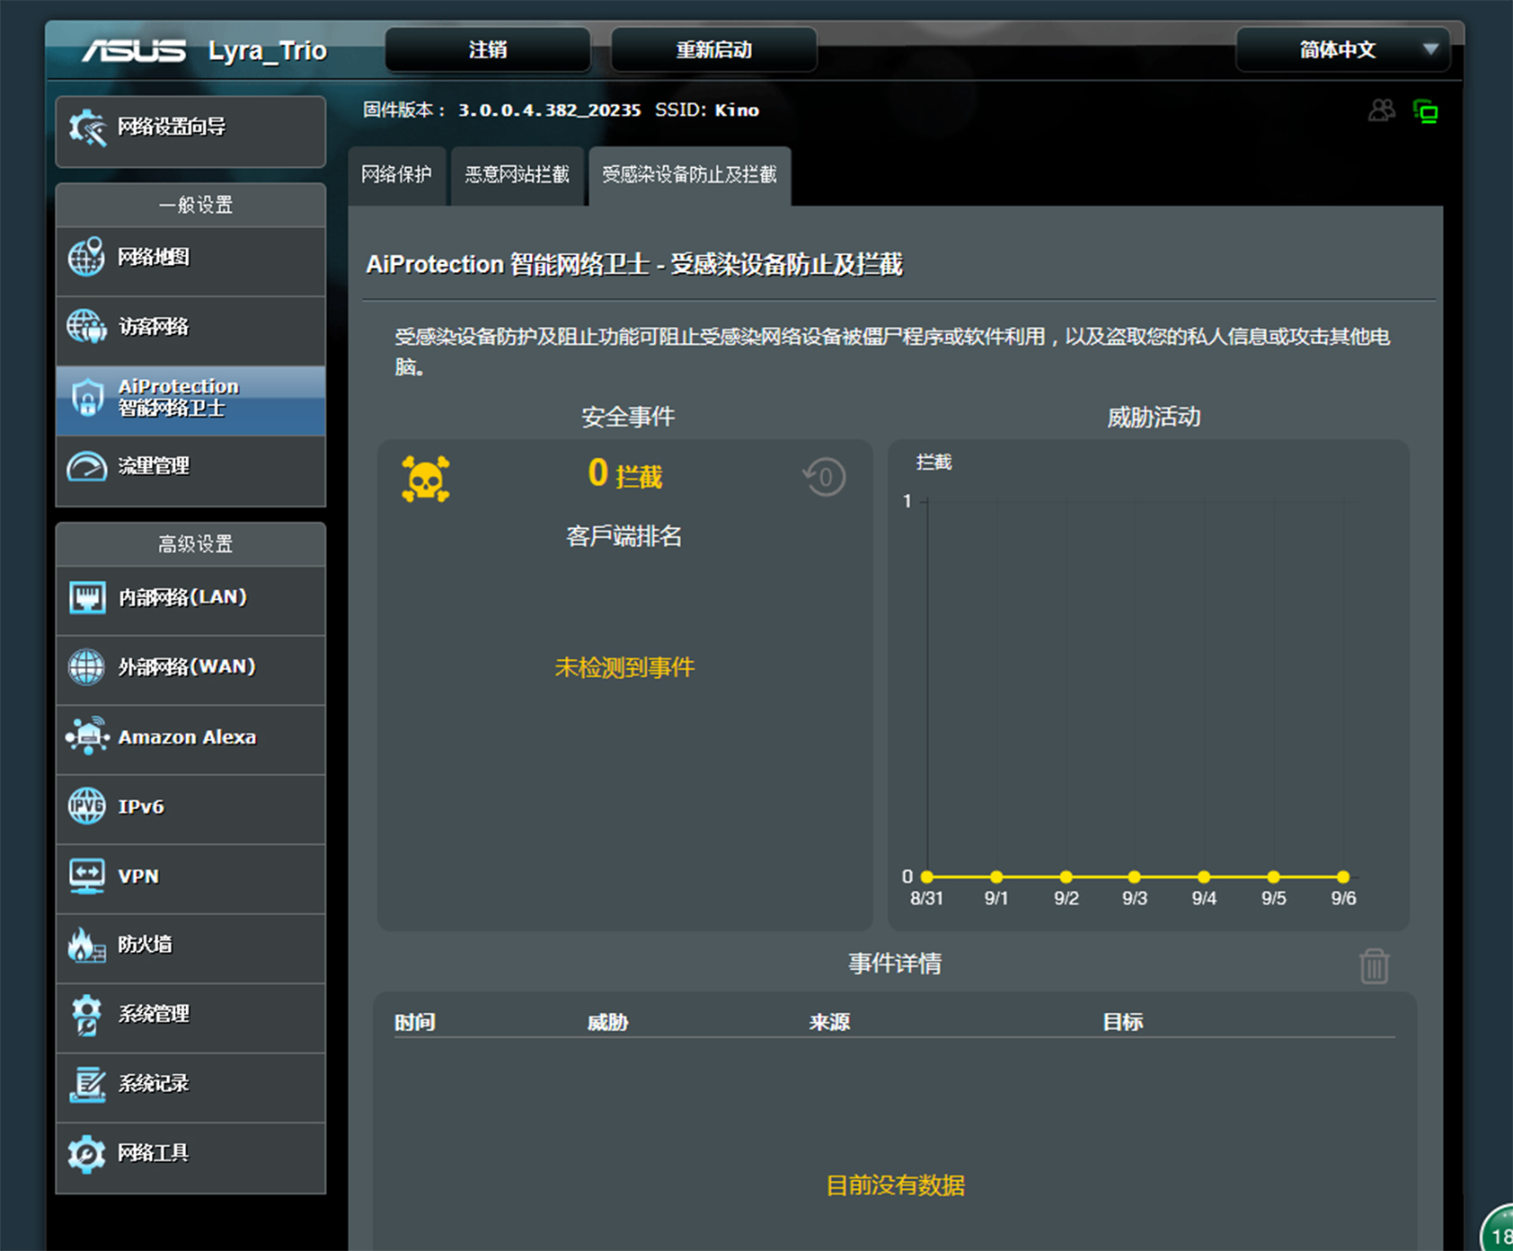Switch to the 网络保护 tab
The image size is (1513, 1251).
point(396,174)
